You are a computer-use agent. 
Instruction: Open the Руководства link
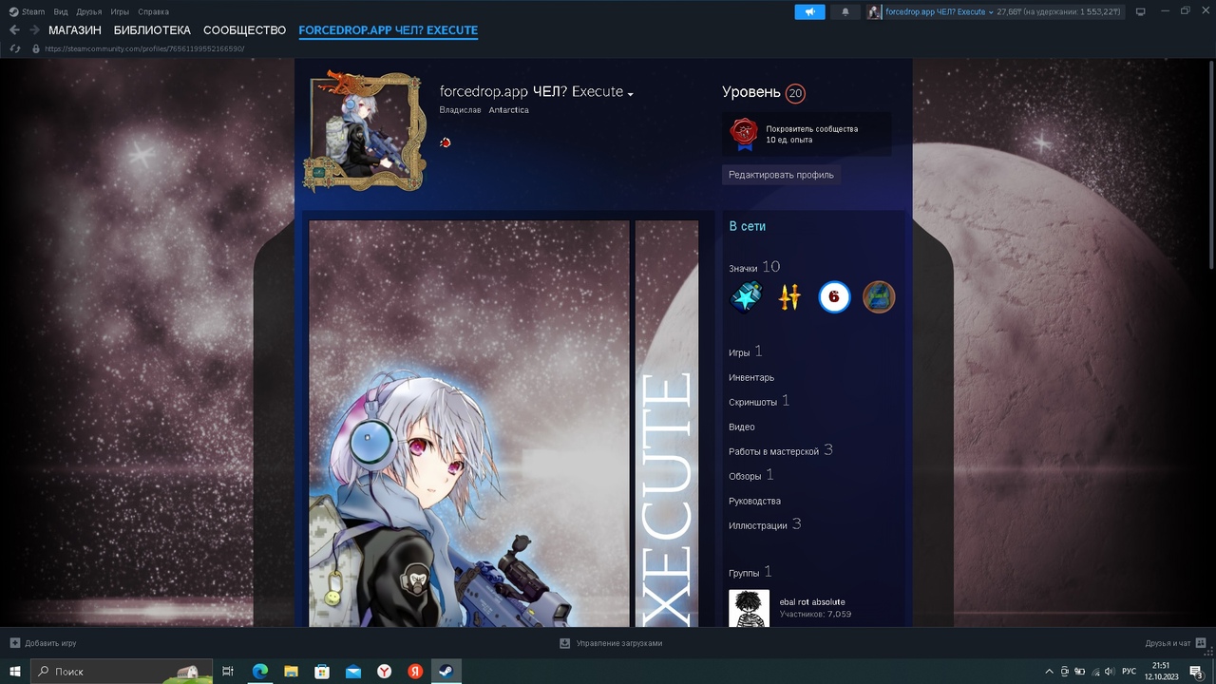click(x=754, y=501)
